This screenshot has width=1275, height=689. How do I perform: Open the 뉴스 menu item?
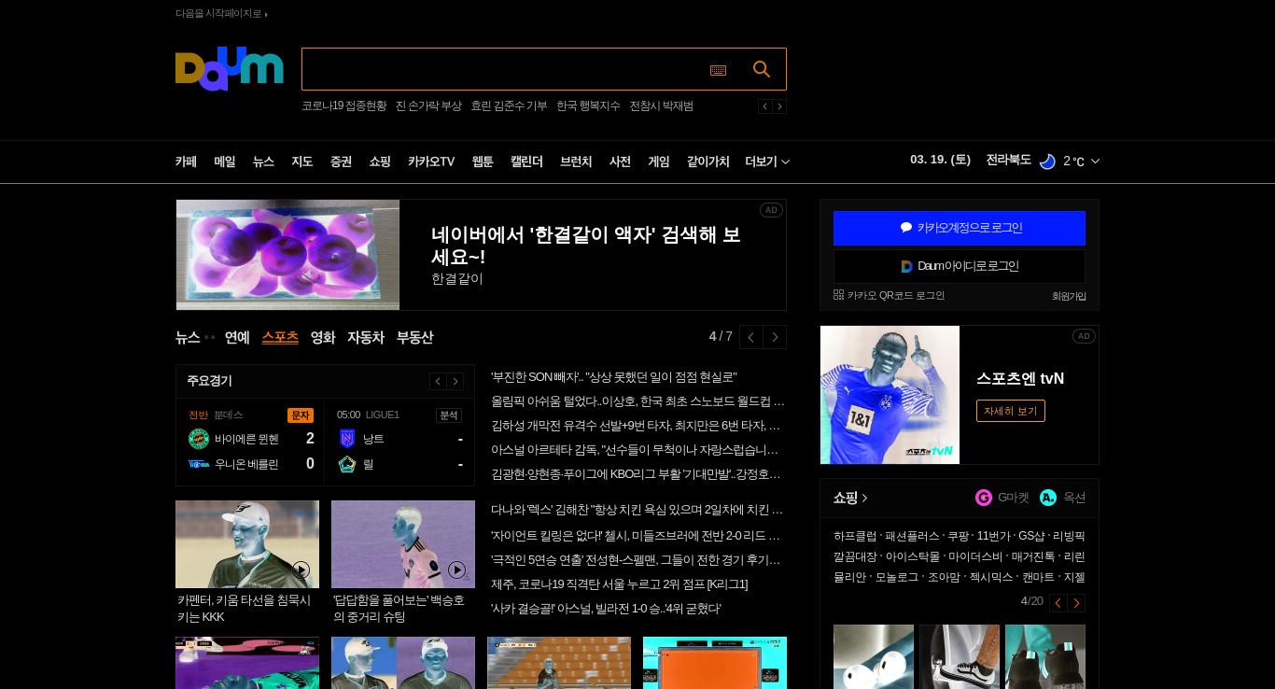(x=263, y=162)
